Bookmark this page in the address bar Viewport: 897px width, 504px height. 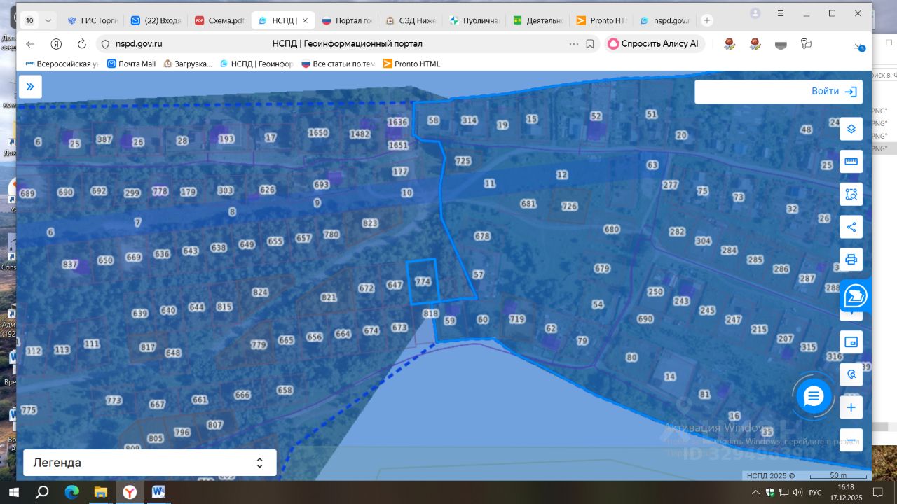pos(590,43)
